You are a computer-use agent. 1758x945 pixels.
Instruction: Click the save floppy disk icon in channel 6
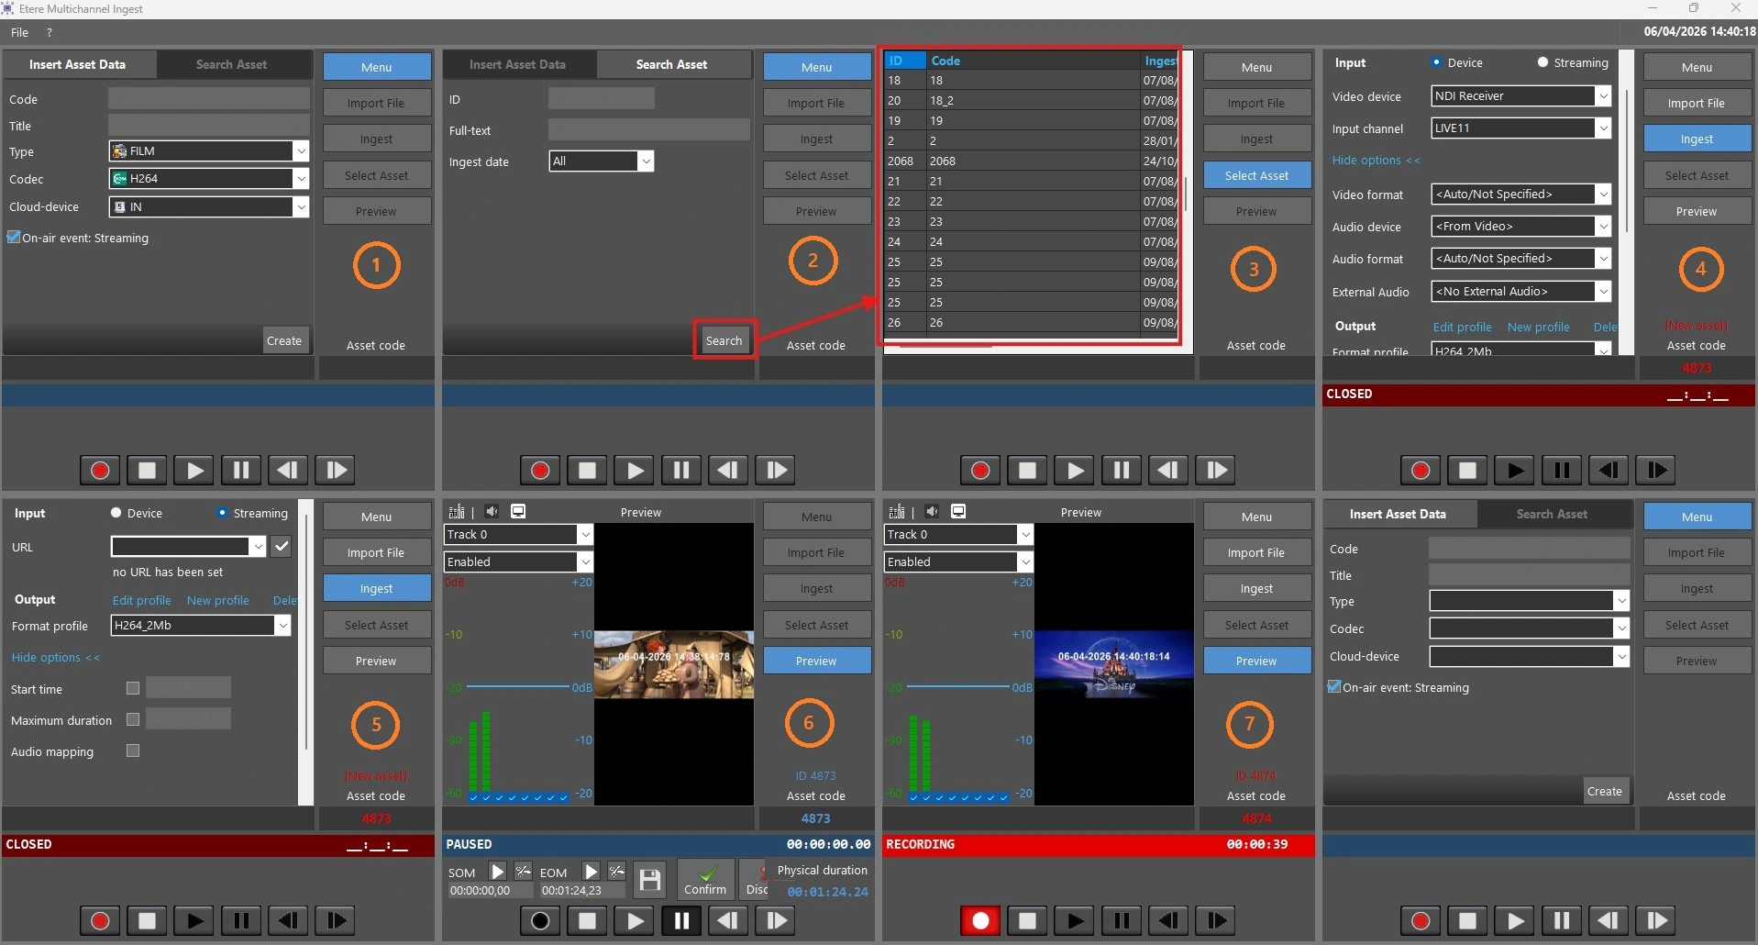[650, 881]
